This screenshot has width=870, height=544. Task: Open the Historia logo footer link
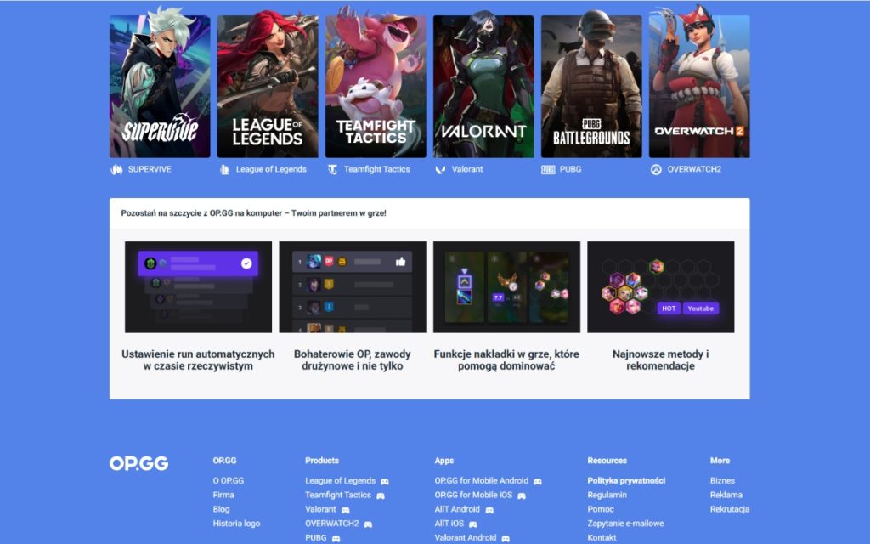(x=236, y=524)
